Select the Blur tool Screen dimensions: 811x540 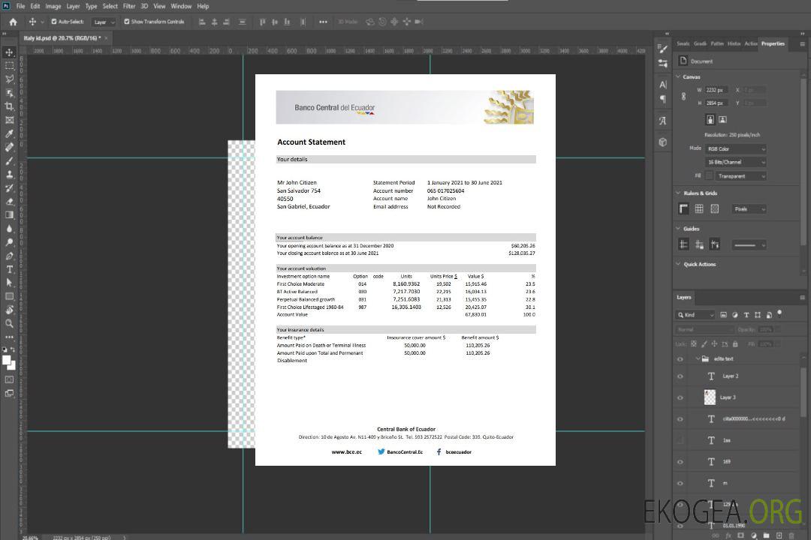point(9,229)
